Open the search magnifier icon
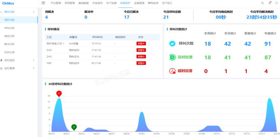The height and width of the screenshot is (137, 280). pyautogui.click(x=262, y=3)
